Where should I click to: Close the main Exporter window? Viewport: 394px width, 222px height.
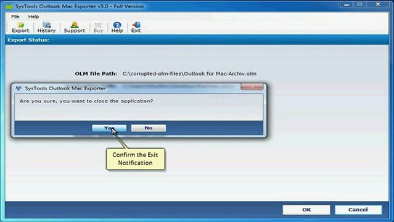(378, 4)
